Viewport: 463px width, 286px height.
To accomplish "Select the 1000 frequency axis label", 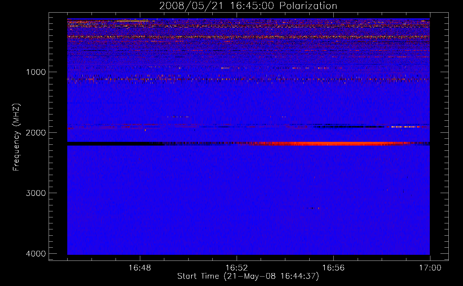I will (36, 72).
